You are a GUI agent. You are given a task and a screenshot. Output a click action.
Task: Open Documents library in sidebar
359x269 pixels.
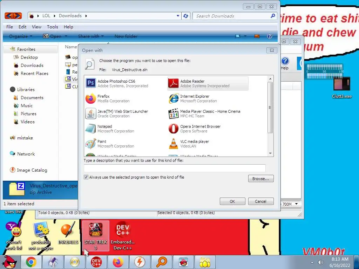click(x=32, y=97)
